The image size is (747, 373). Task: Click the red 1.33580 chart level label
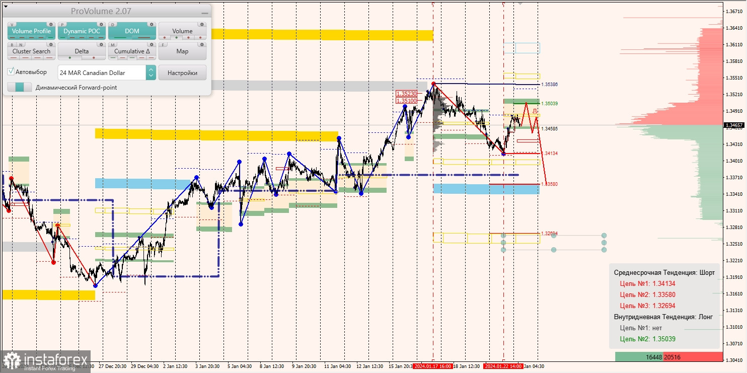click(x=550, y=184)
